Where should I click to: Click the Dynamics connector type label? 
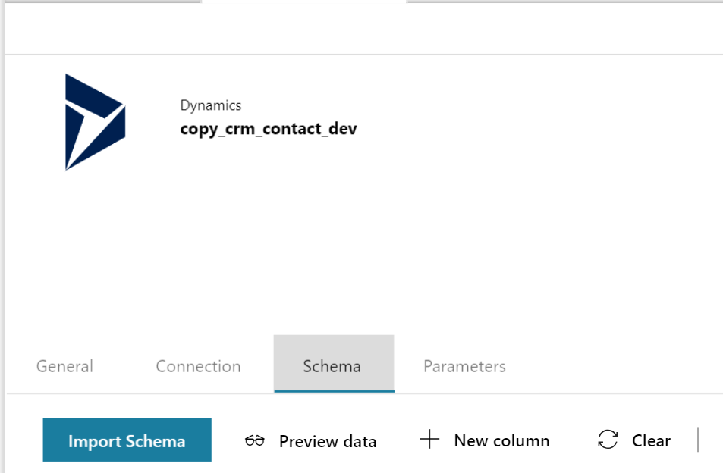tap(211, 105)
